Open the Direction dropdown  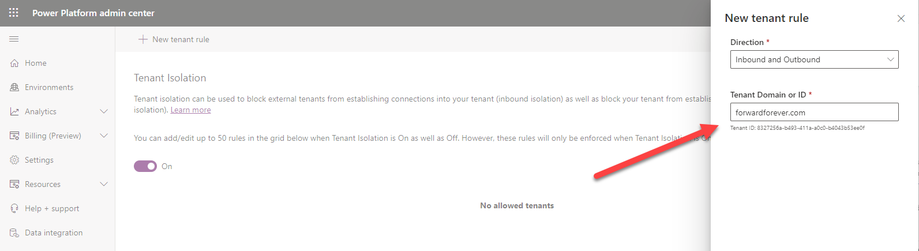coord(814,59)
